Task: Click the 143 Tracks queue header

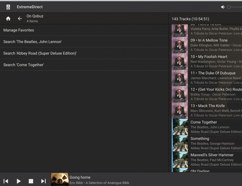Action: point(190,19)
